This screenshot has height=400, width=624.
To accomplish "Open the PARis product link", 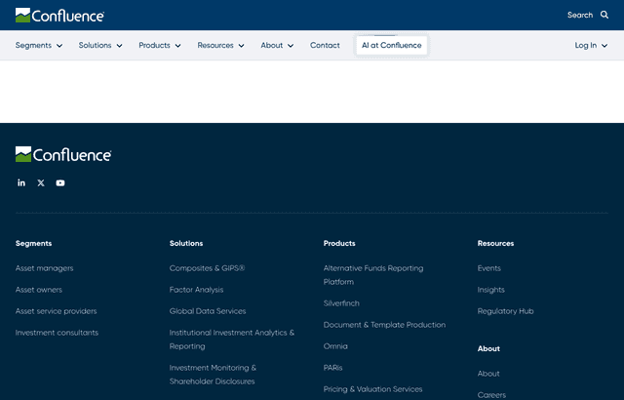I will pyautogui.click(x=332, y=368).
